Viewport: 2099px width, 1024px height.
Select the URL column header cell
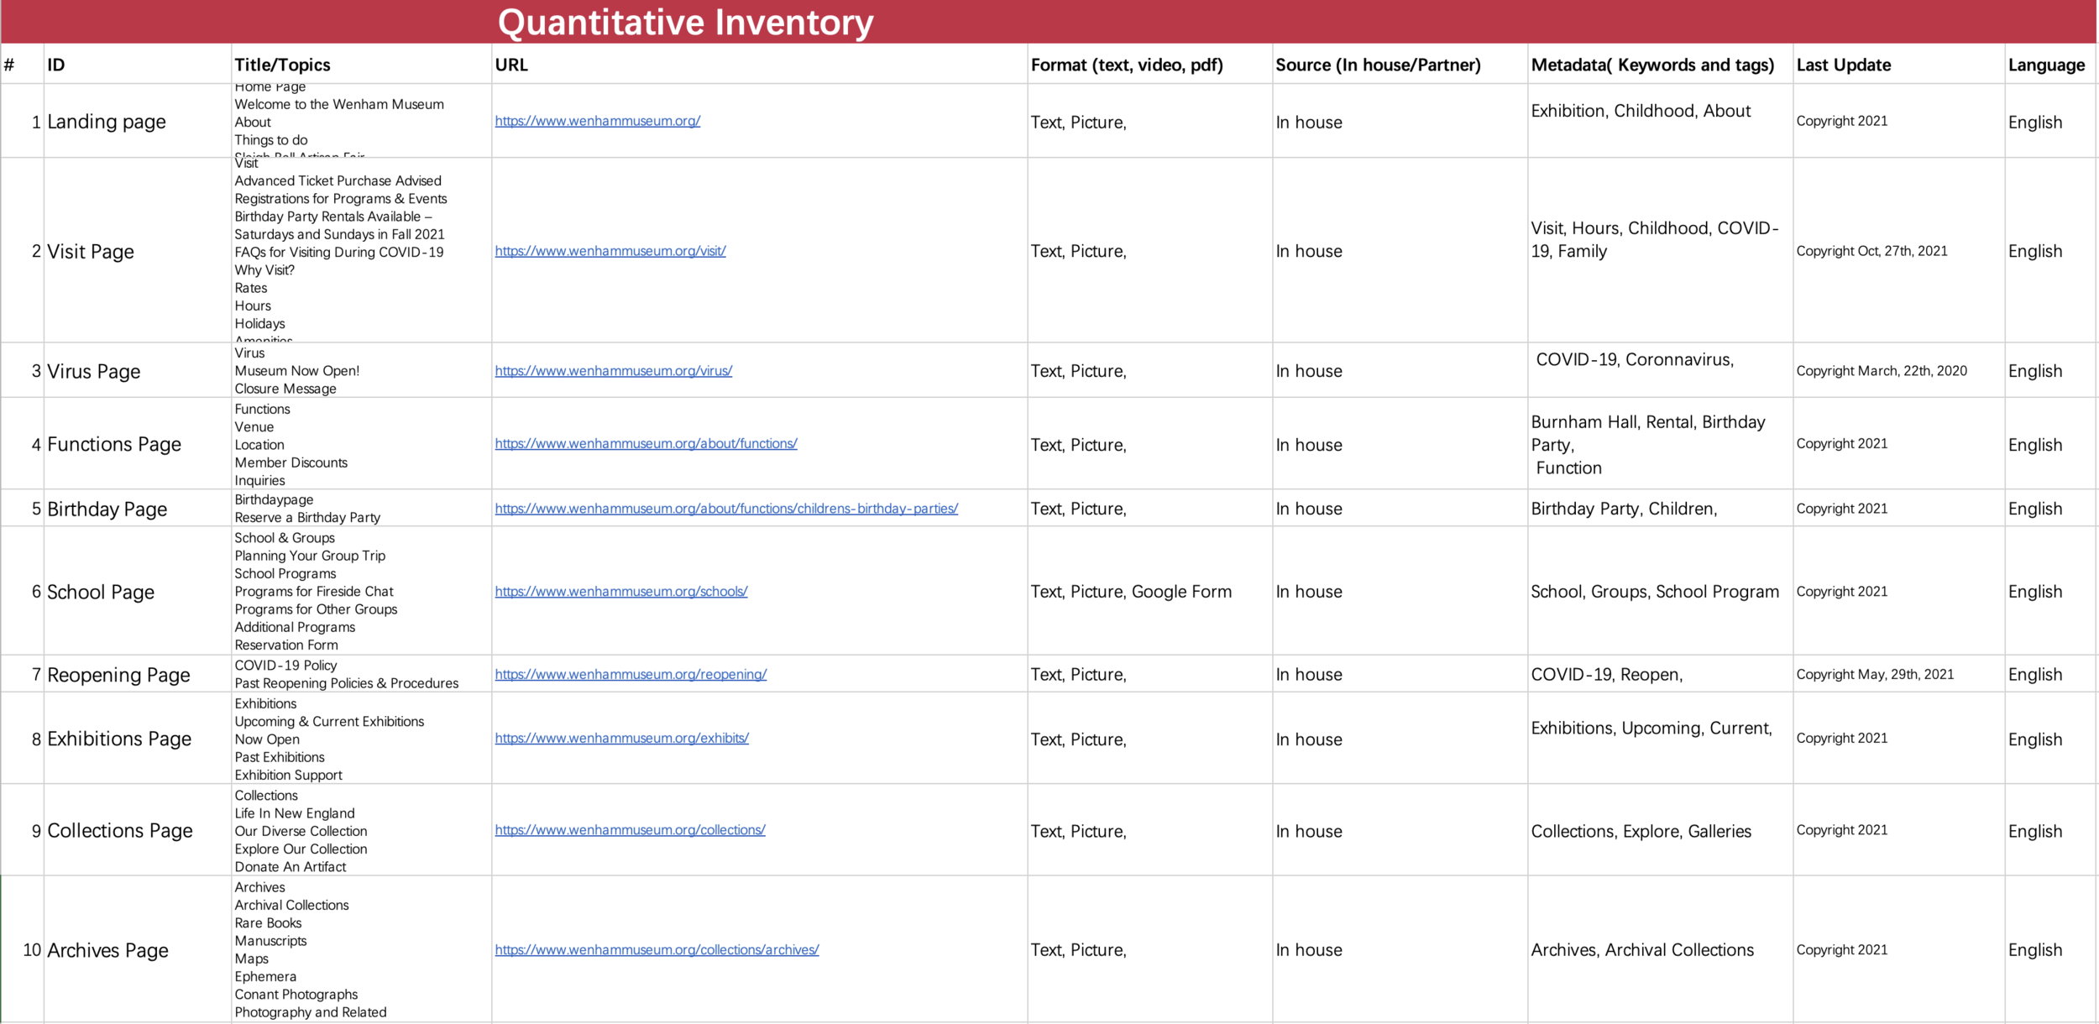[510, 65]
